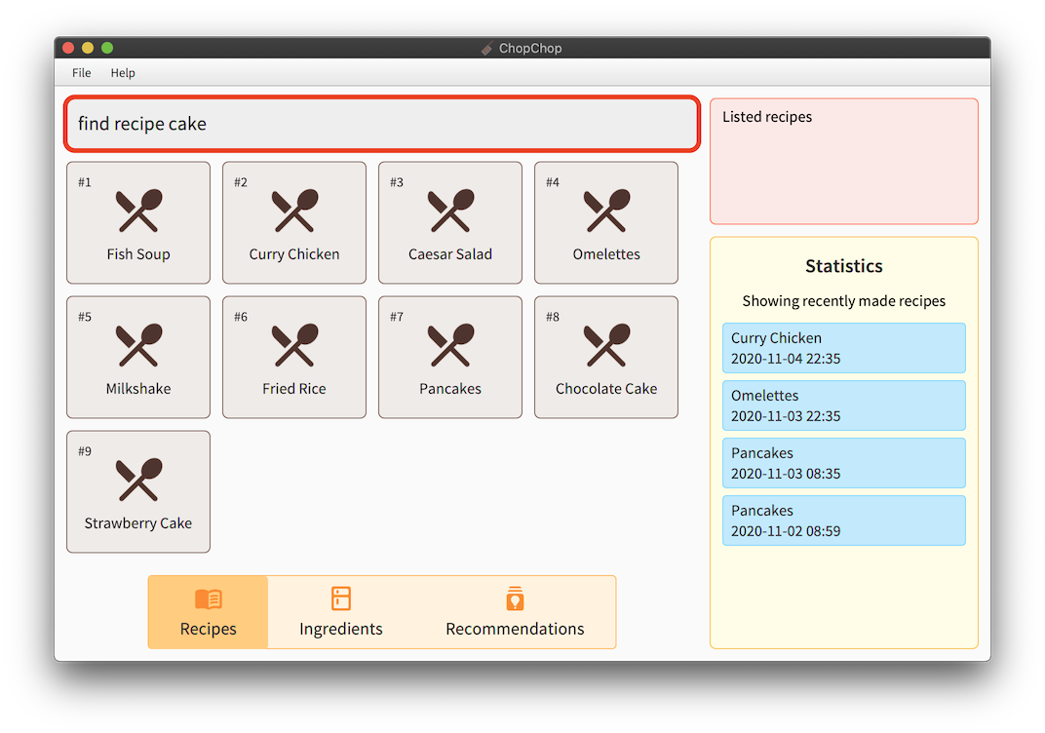Click 'Showing recently made recipes' text

(844, 301)
